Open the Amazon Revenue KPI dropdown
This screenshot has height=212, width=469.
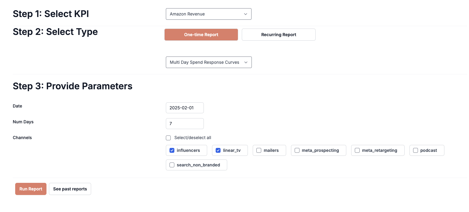[208, 14]
